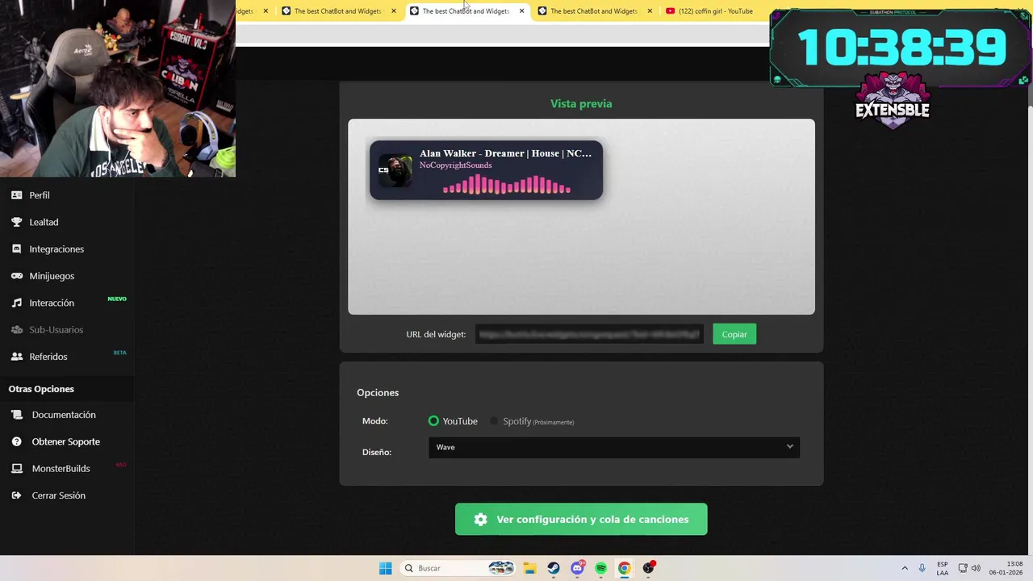Image resolution: width=1033 pixels, height=581 pixels.
Task: Open Referidos via its people icon
Action: (x=16, y=357)
